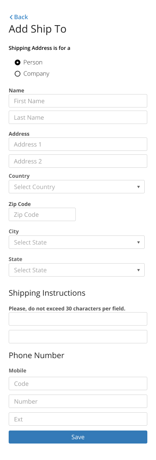Viewport: 156px width, 460px height.
Task: Save the shipping address
Action: tap(78, 437)
